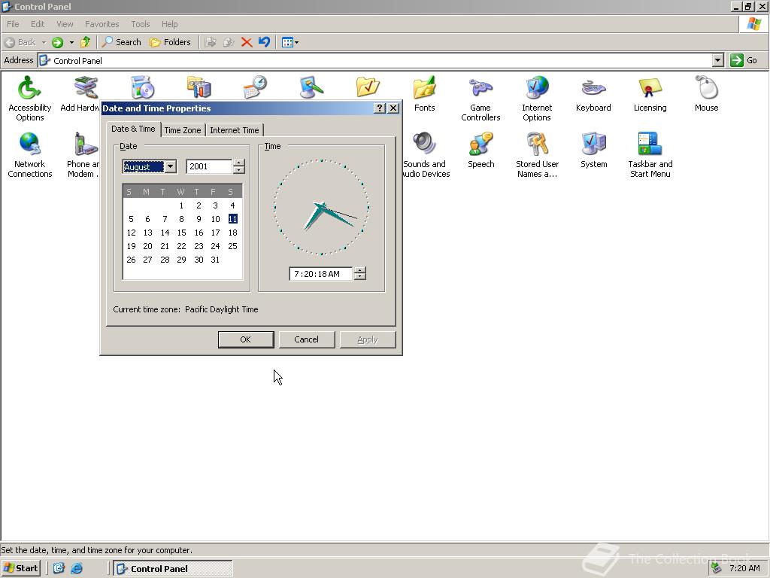Click the green Forward arrow
770x578 pixels.
click(57, 42)
